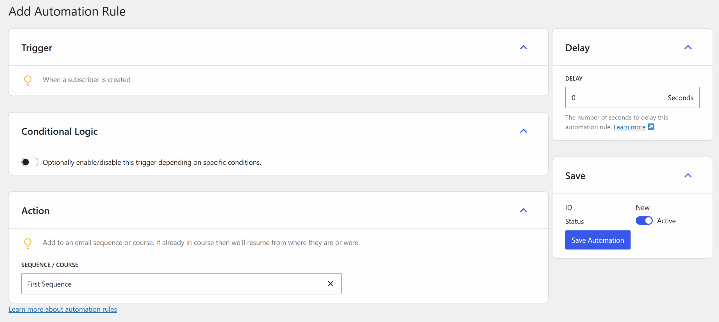Screen dimensions: 719x322
Task: Collapse the Save panel chevron
Action: (x=688, y=176)
